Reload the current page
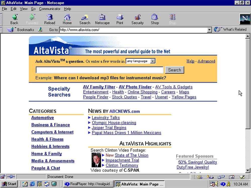 [49, 19]
